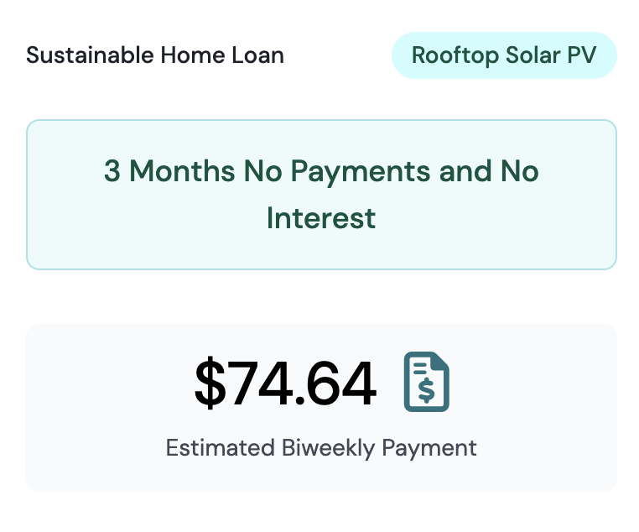
Task: Click the word Biweekly under the amount
Action: coord(328,447)
